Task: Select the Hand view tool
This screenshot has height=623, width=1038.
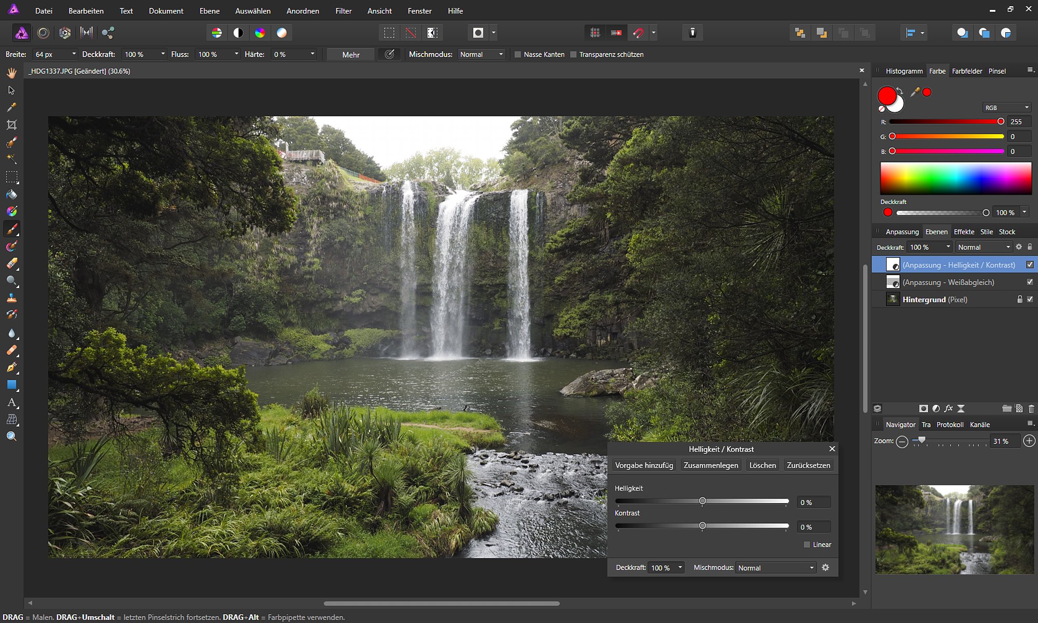Action: [11, 73]
